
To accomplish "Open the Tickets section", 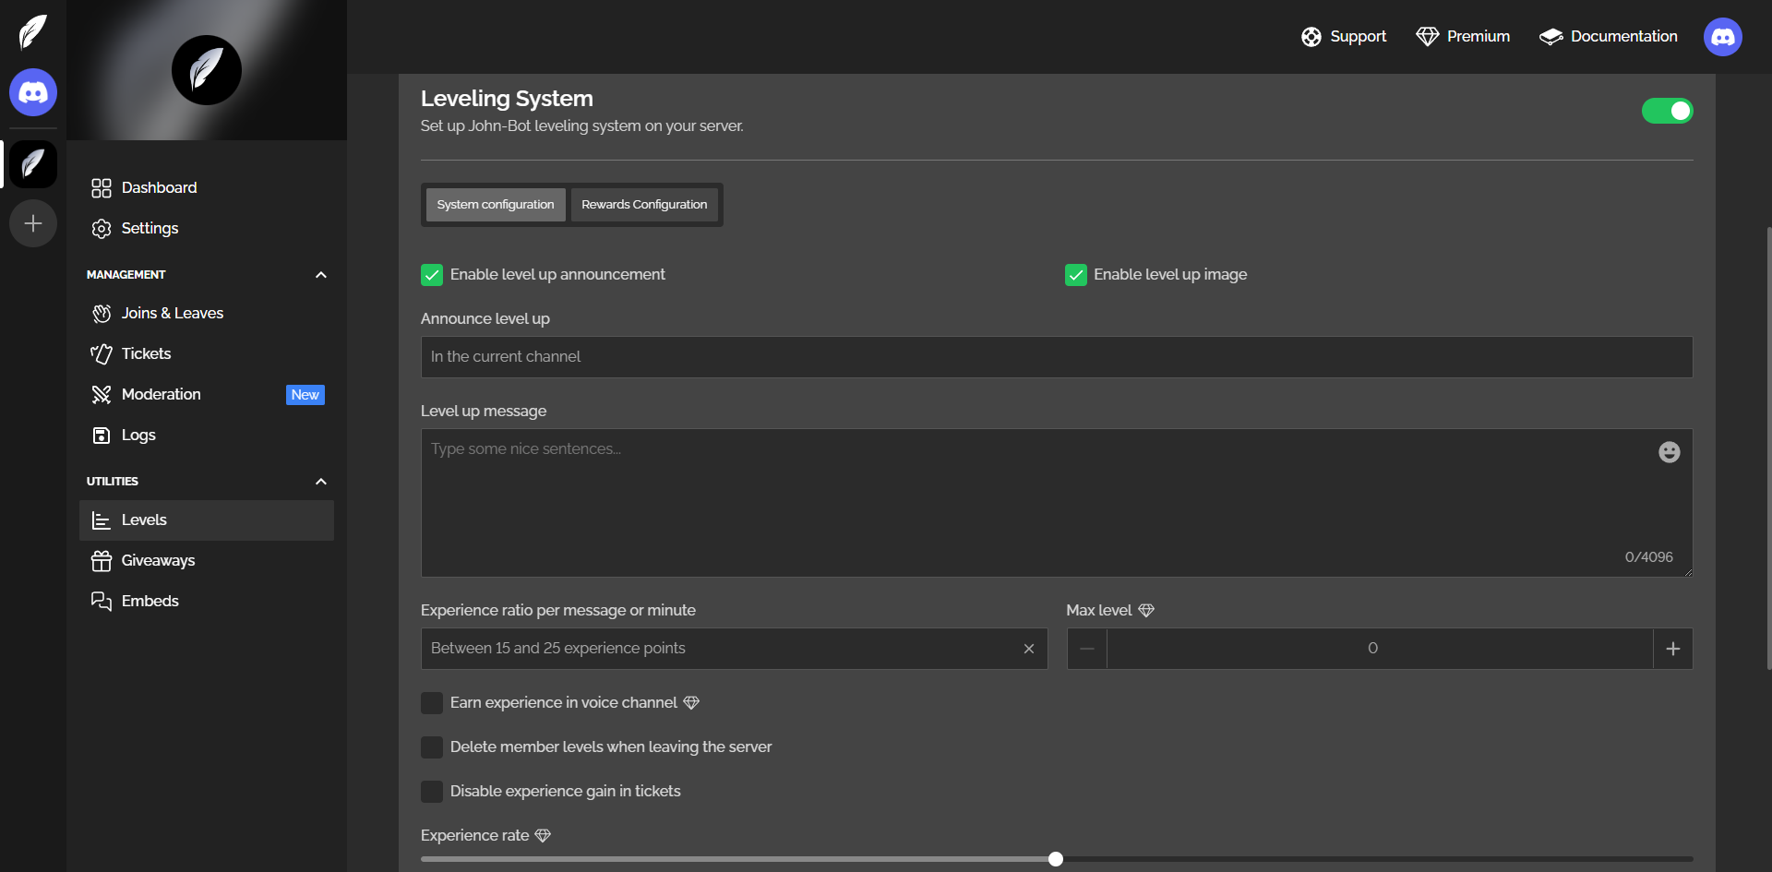I will point(146,353).
